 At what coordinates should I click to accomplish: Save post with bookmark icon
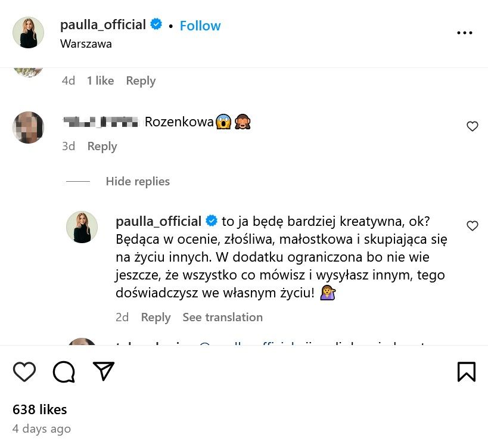point(467,372)
